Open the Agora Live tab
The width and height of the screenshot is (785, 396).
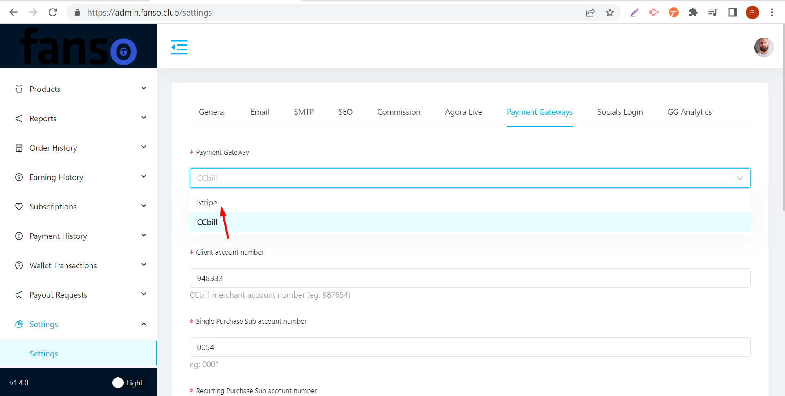(x=463, y=112)
